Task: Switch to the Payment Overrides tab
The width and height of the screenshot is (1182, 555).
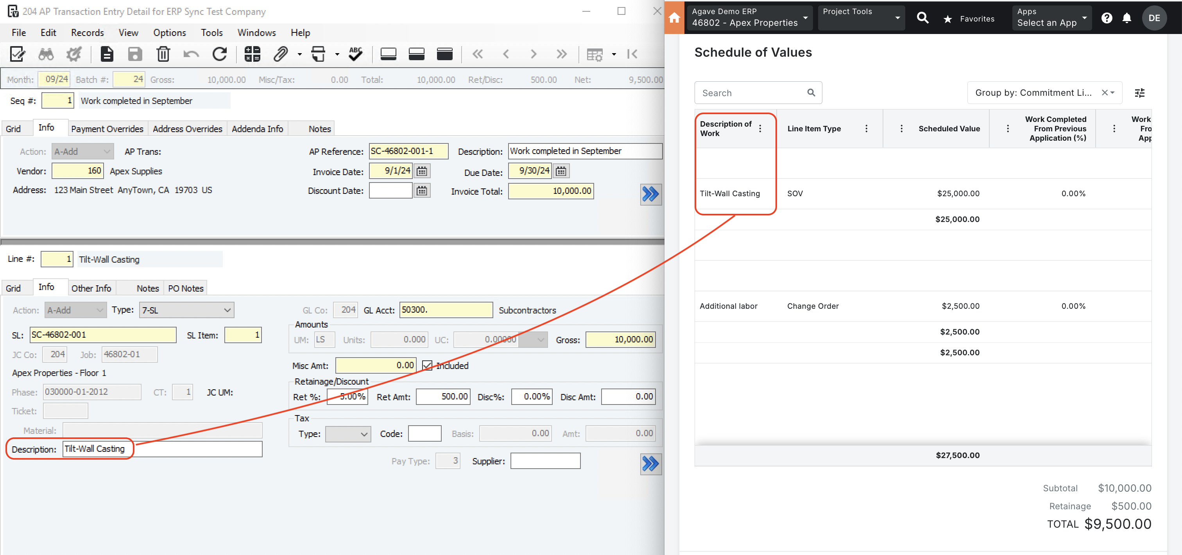Action: tap(106, 128)
